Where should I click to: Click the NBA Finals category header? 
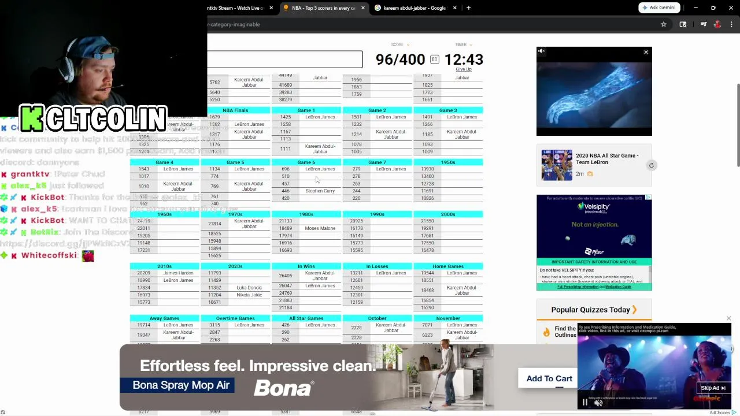[235, 110]
